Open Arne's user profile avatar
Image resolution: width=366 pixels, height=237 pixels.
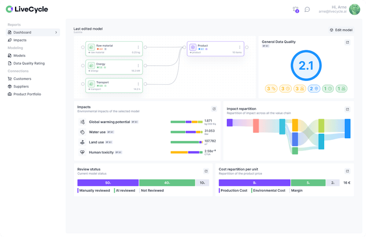(x=354, y=9)
